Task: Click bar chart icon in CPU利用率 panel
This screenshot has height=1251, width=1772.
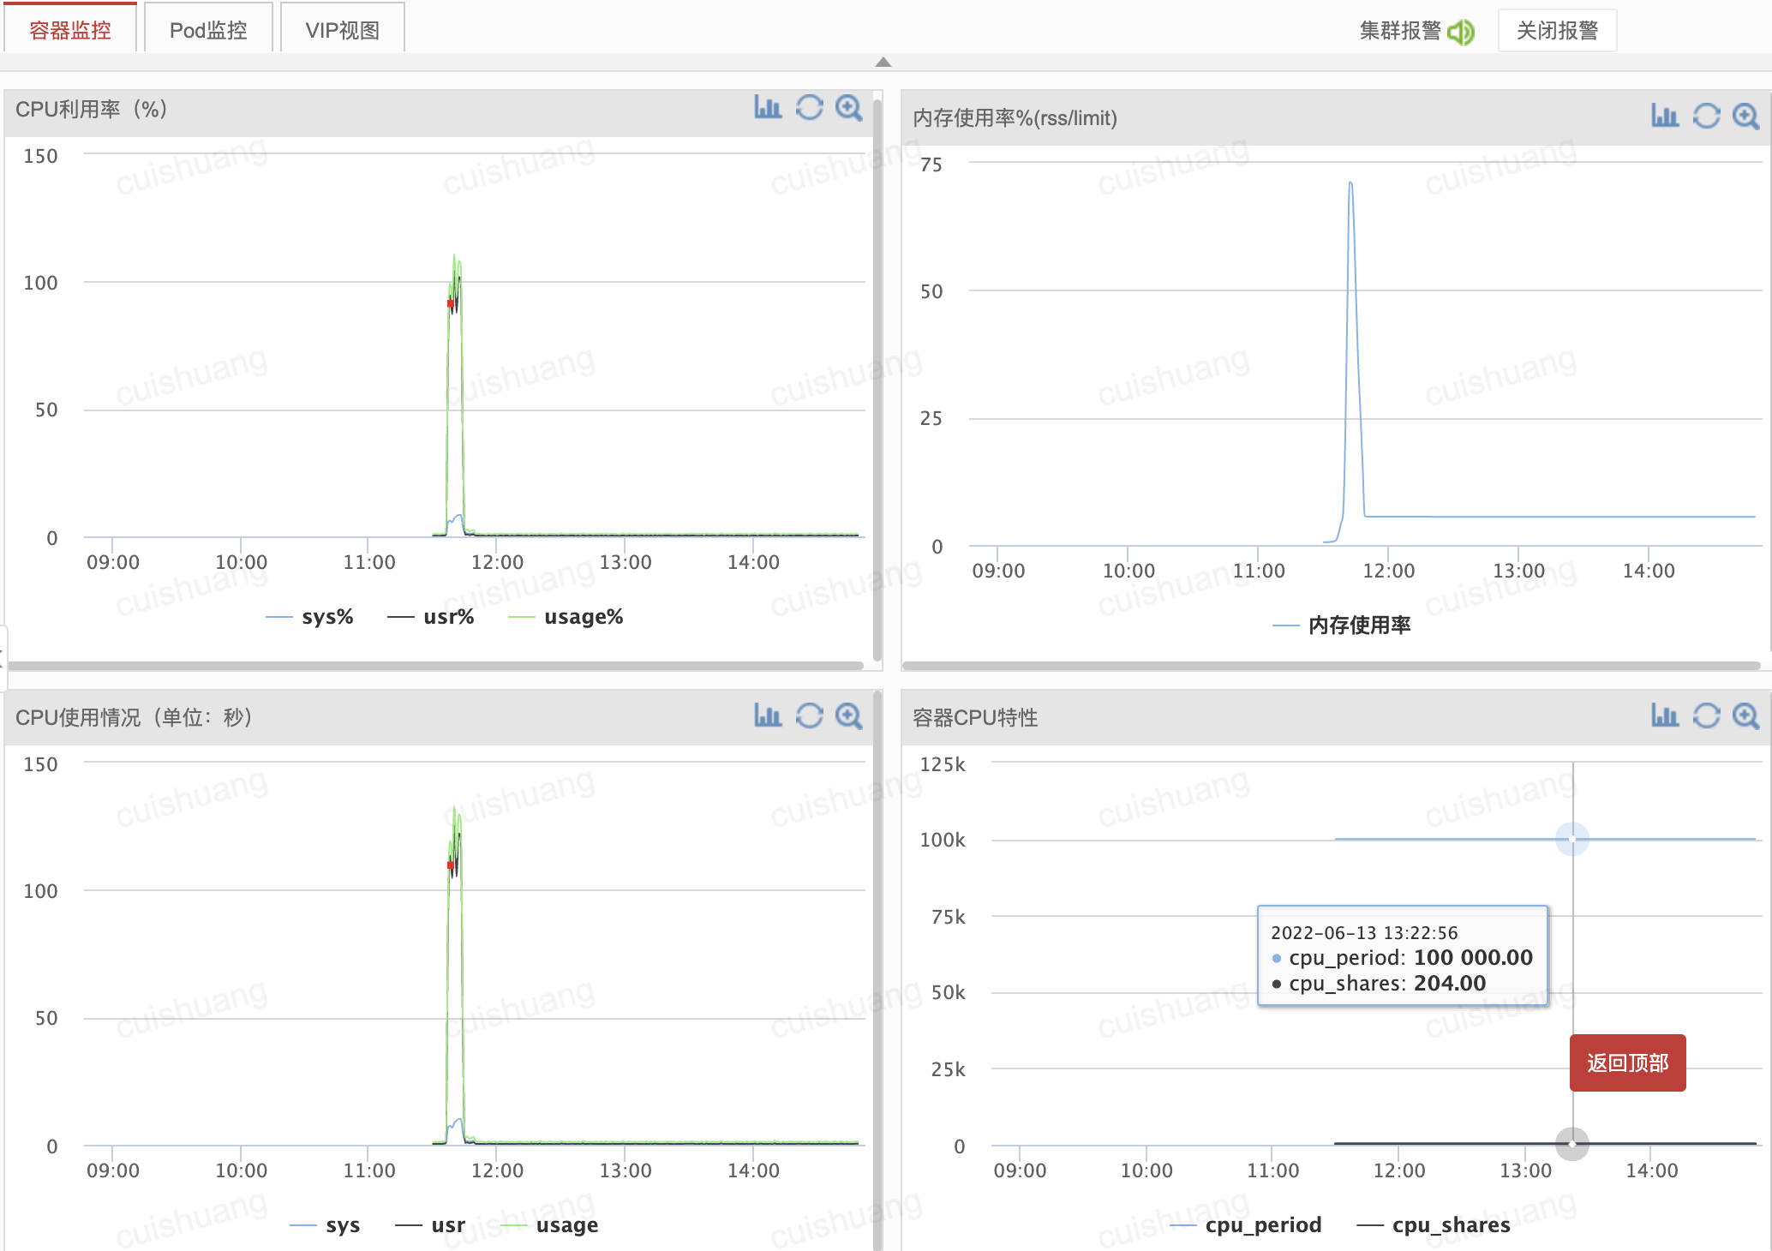Action: tap(768, 108)
